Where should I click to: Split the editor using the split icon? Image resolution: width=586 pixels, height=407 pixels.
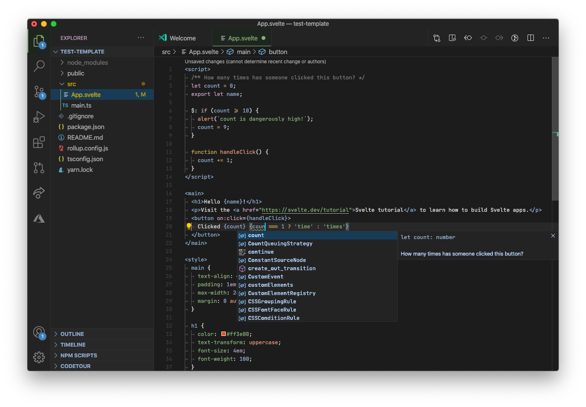530,37
